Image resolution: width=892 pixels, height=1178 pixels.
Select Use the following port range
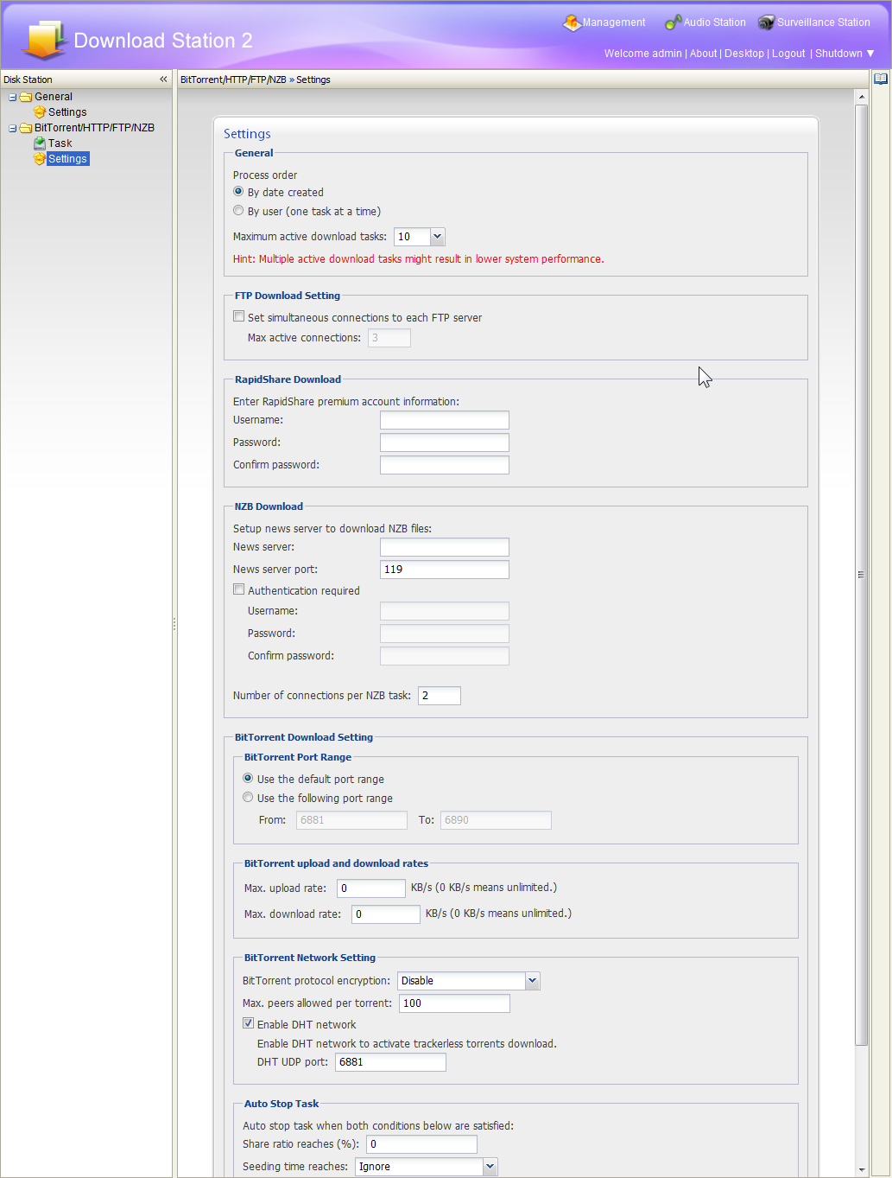pyautogui.click(x=248, y=798)
